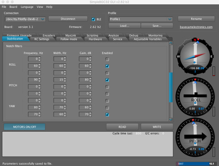219x166 pixels.
Task: Open the Monitoring tab
Action: pos(155,36)
